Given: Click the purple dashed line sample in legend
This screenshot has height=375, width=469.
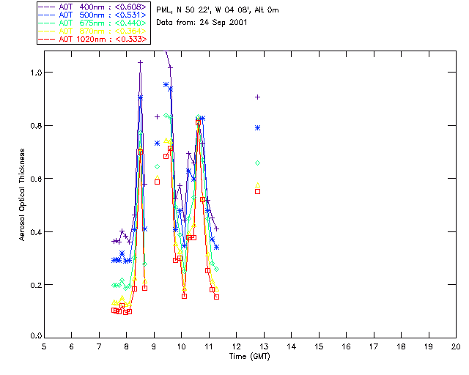Looking at the screenshot, I should click(47, 7).
